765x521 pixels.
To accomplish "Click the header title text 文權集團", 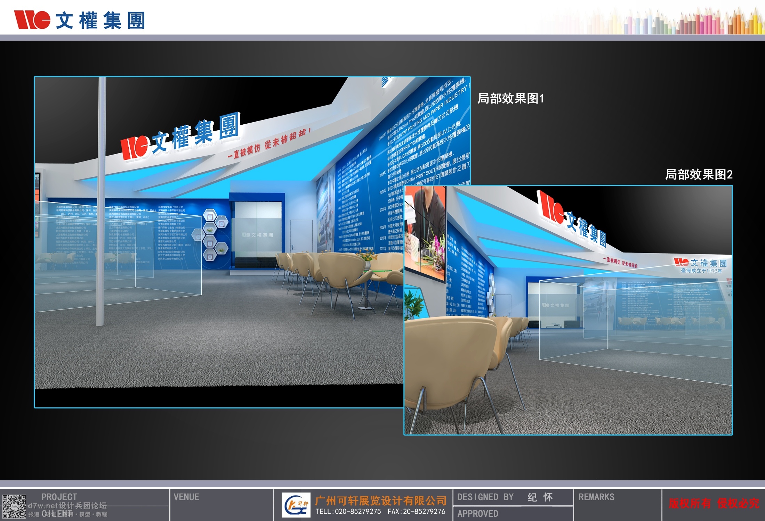I will point(100,20).
